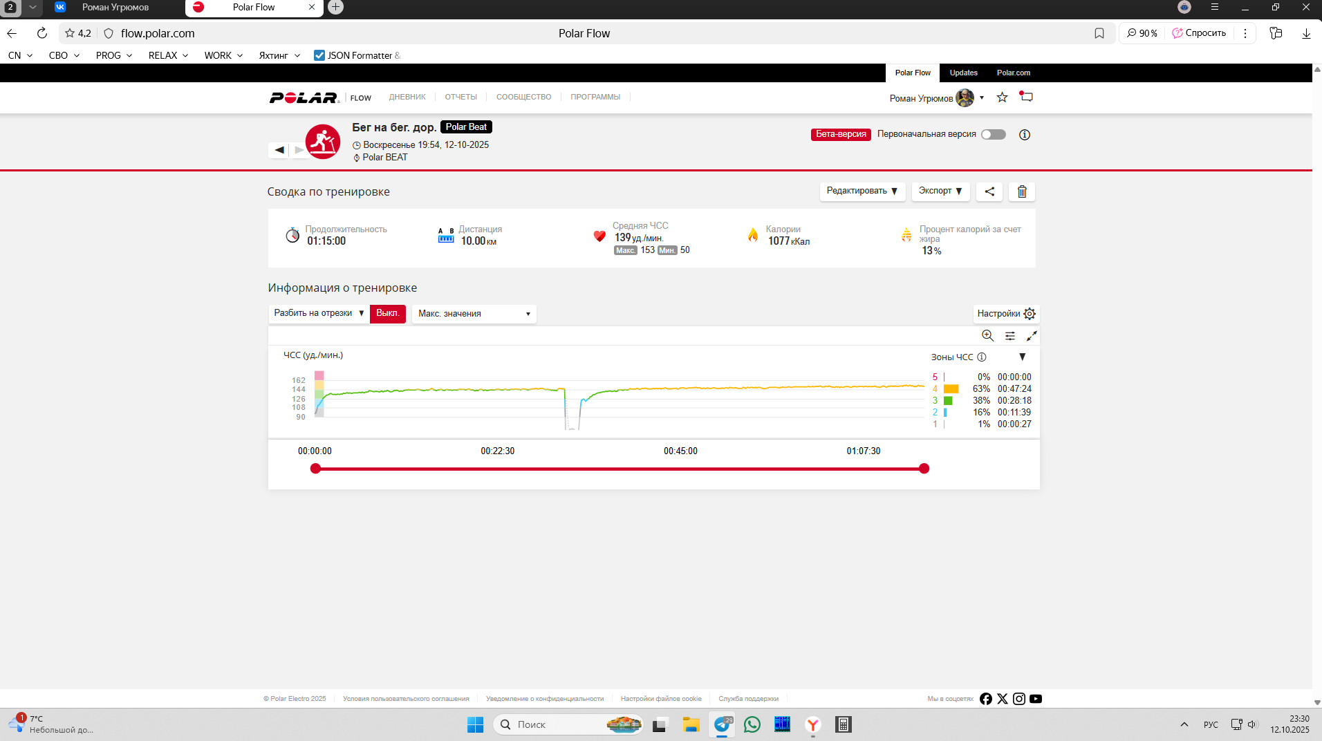Open СООБЩЕСТВО menu item
Screen dimensions: 1322x741
(523, 97)
